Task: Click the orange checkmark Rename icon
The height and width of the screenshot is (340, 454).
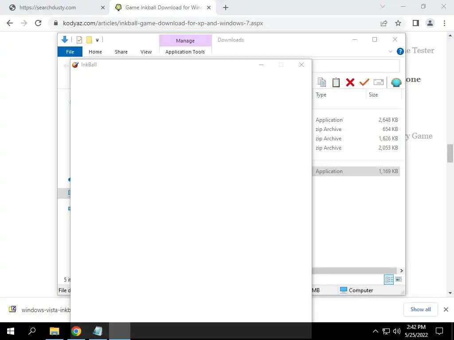Action: 364,82
